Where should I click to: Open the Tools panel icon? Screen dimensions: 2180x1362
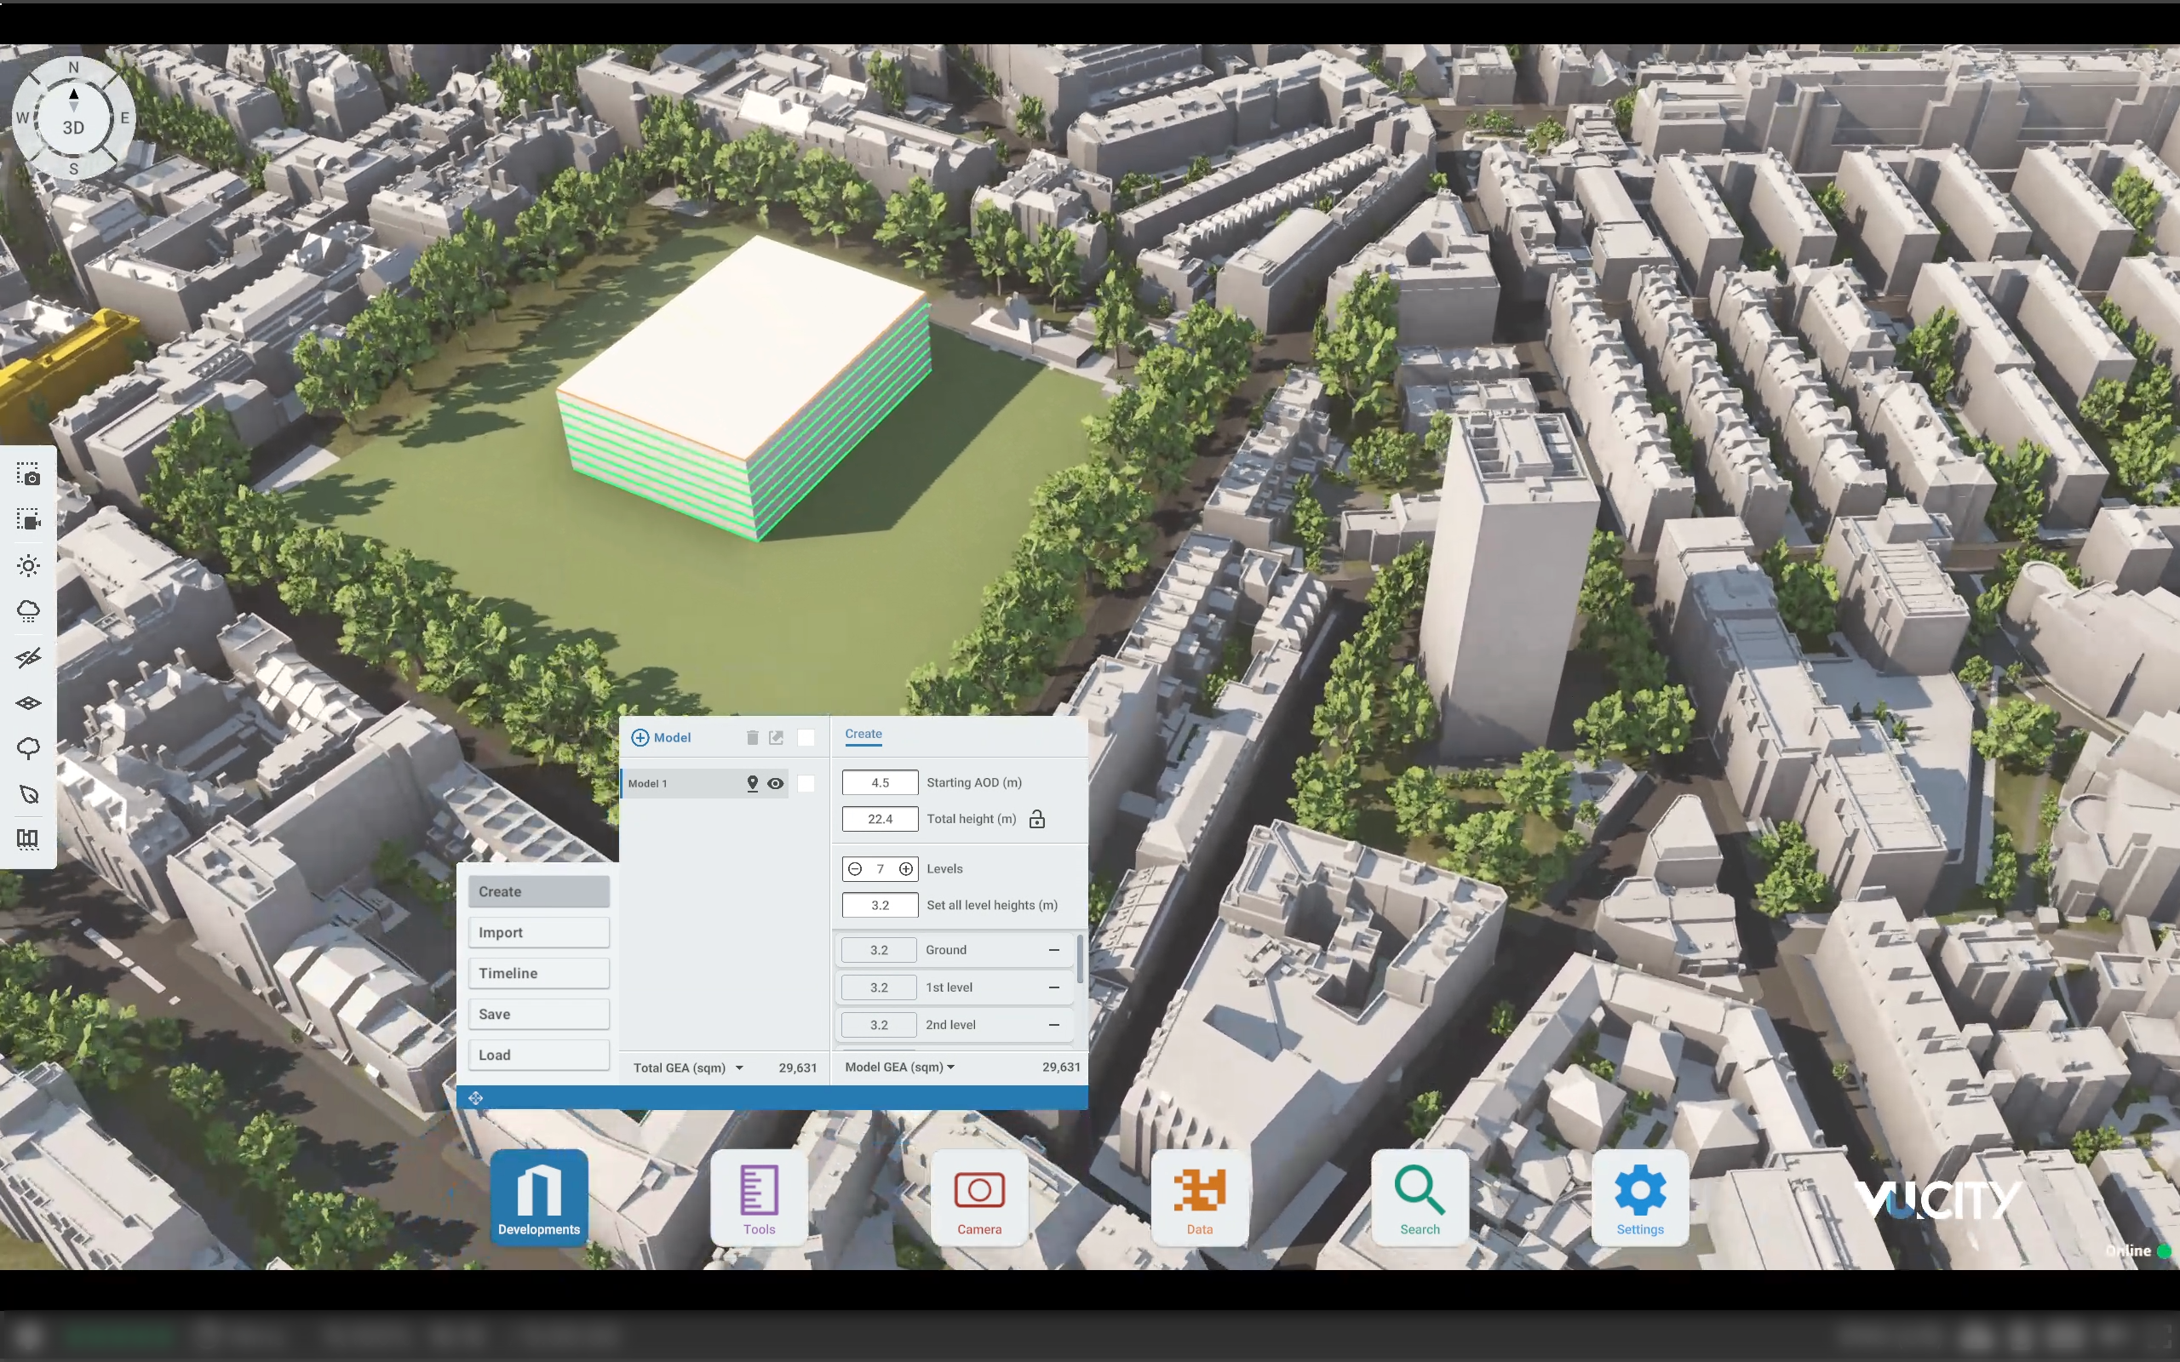[759, 1198]
